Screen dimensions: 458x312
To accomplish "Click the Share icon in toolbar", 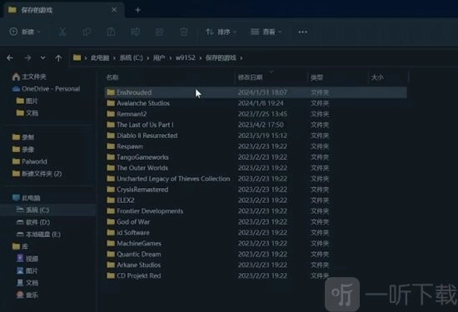I will [160, 32].
